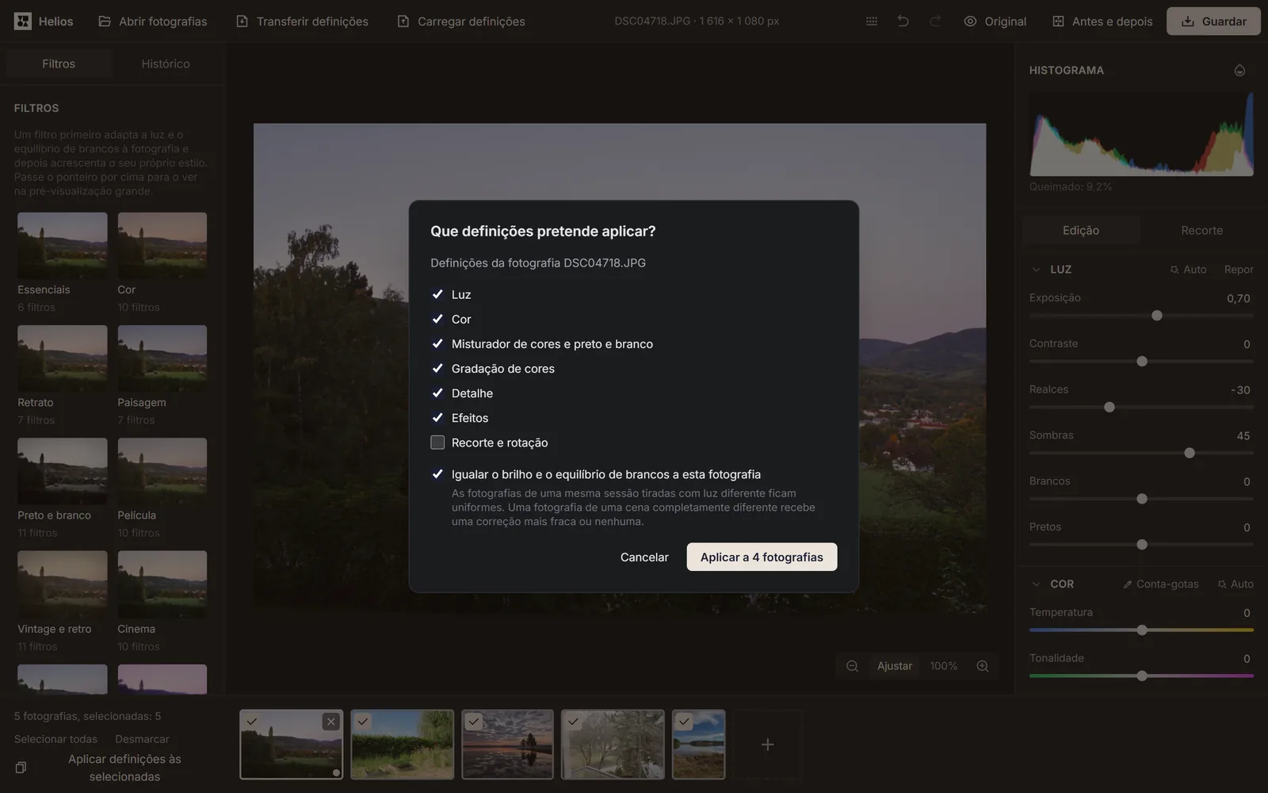Click Auto in the LUZ section
The height and width of the screenshot is (793, 1268).
pos(1188,270)
